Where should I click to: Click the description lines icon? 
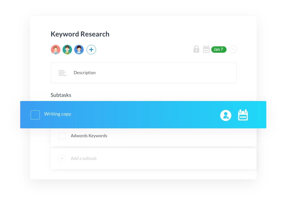pos(62,73)
